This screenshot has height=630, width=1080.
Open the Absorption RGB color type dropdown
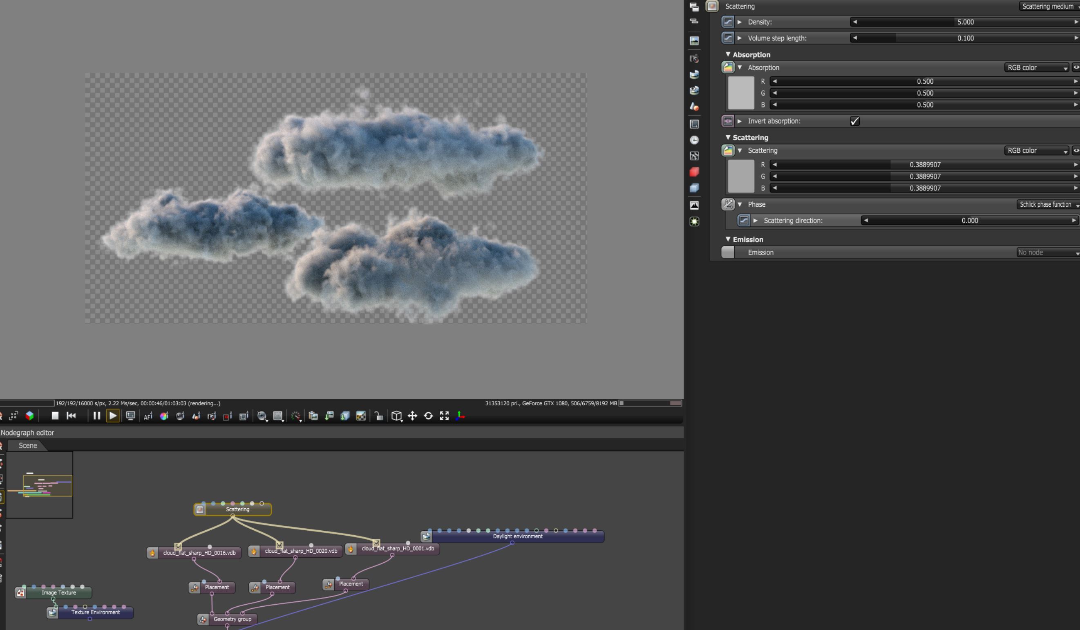1037,68
